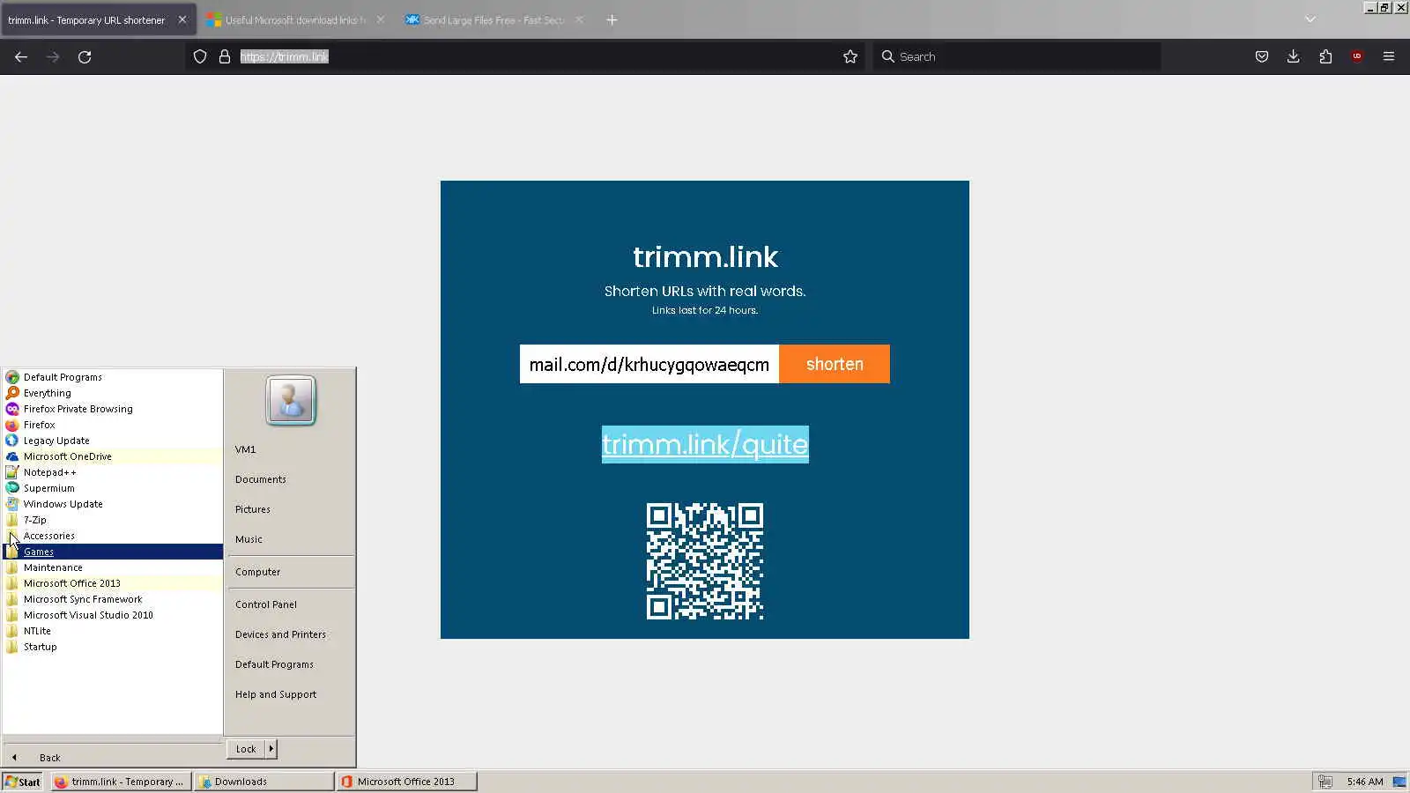Viewport: 1410px width, 793px height.
Task: Open the trimm.link/quite short link
Action: click(x=705, y=444)
